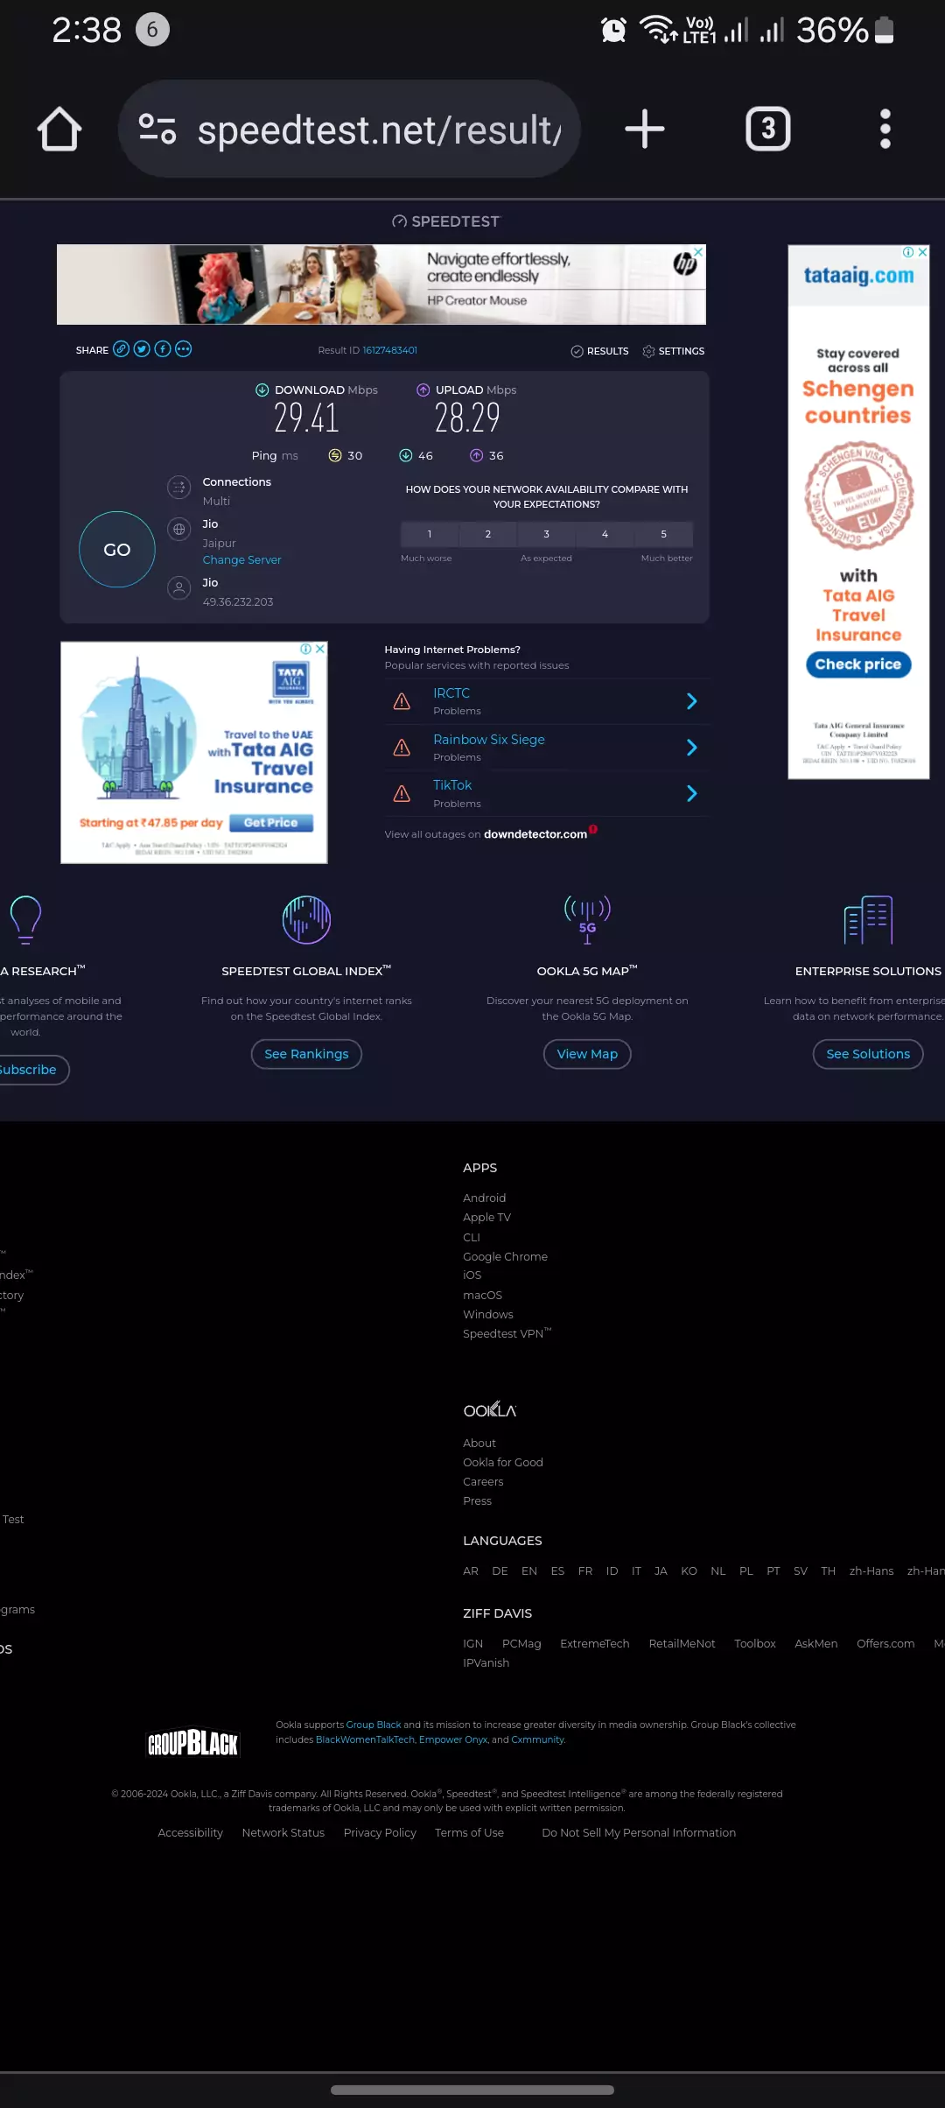Open the SETTINGS tab
The width and height of the screenshot is (945, 2108).
click(x=673, y=351)
